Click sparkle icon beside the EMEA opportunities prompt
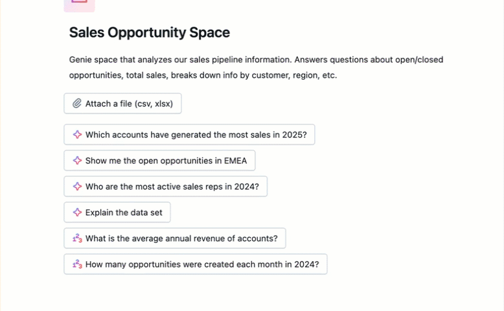This screenshot has height=311, width=504. [x=77, y=161]
